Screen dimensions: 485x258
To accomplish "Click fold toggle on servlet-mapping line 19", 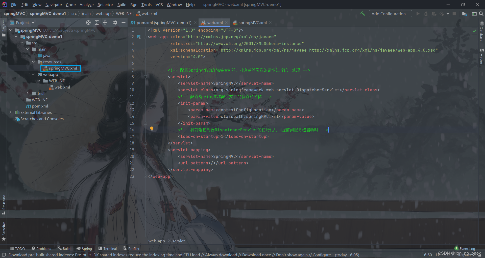I will 145,150.
